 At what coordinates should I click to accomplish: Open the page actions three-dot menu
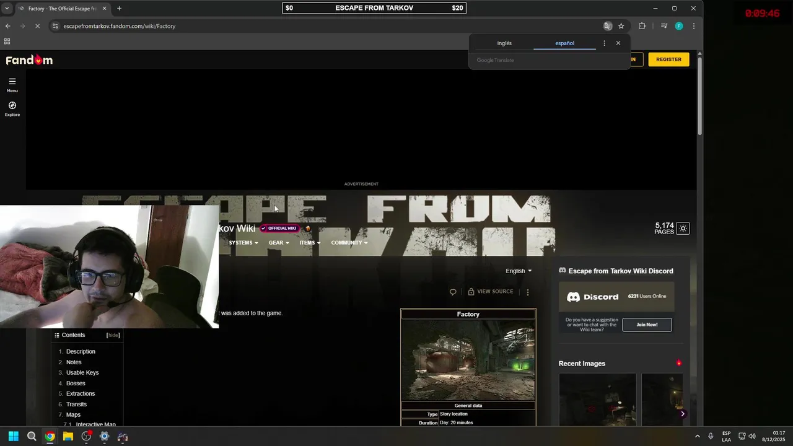(528, 292)
